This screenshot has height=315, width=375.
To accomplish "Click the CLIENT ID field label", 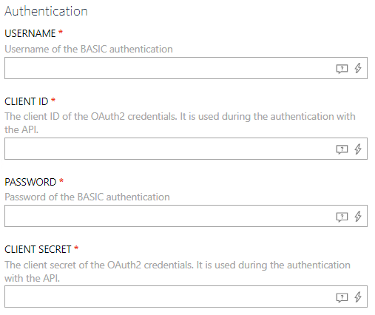I will [27, 101].
